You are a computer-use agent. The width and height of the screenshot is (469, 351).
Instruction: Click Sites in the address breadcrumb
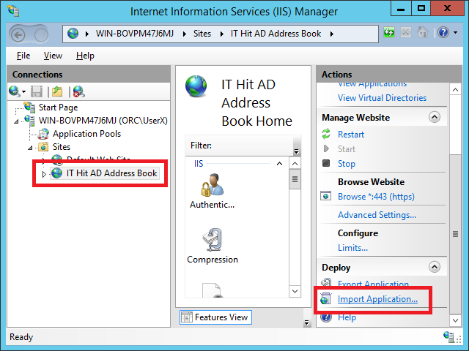pos(202,34)
